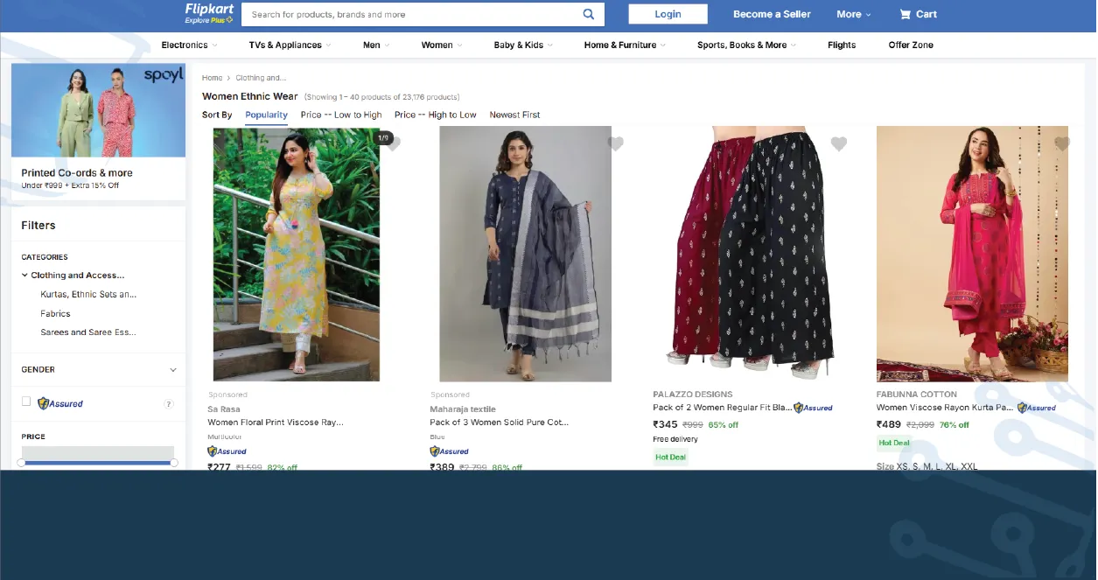Wishlist the pink FABUNNA COTTON kurta
The height and width of the screenshot is (580, 1098).
pyautogui.click(x=1062, y=143)
